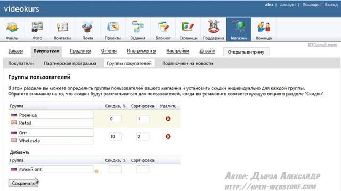Open the Помощь link
Image resolution: width=341 pixels, height=191 pixels.
click(310, 5)
